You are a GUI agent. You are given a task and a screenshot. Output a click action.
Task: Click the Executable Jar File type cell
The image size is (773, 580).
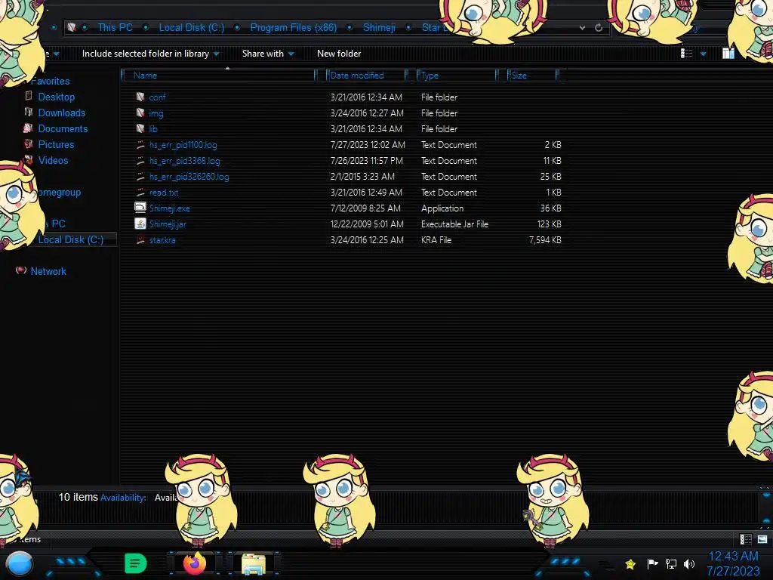pyautogui.click(x=454, y=224)
